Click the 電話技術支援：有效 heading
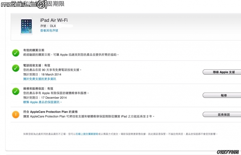This screenshot has width=241, height=155. pos(37,65)
